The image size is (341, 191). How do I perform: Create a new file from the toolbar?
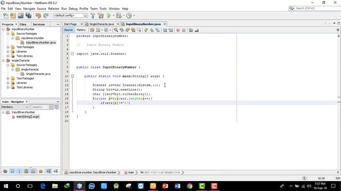tap(6, 15)
